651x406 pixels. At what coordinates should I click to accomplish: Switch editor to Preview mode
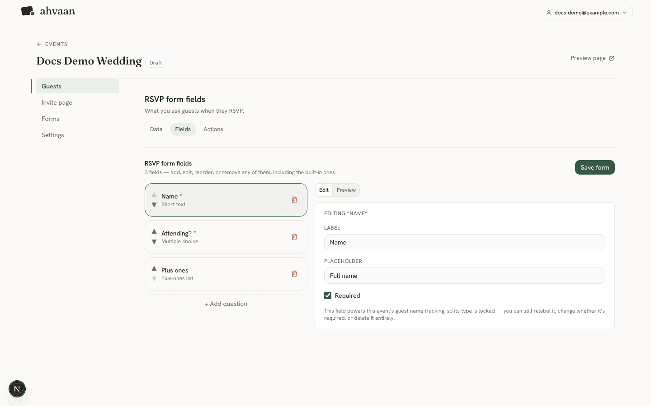pos(346,190)
